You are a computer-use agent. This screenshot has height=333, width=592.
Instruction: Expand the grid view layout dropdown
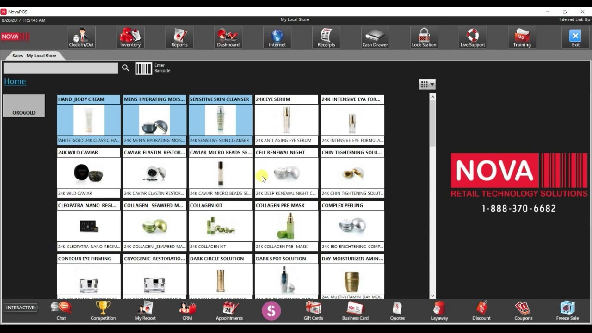pos(427,84)
